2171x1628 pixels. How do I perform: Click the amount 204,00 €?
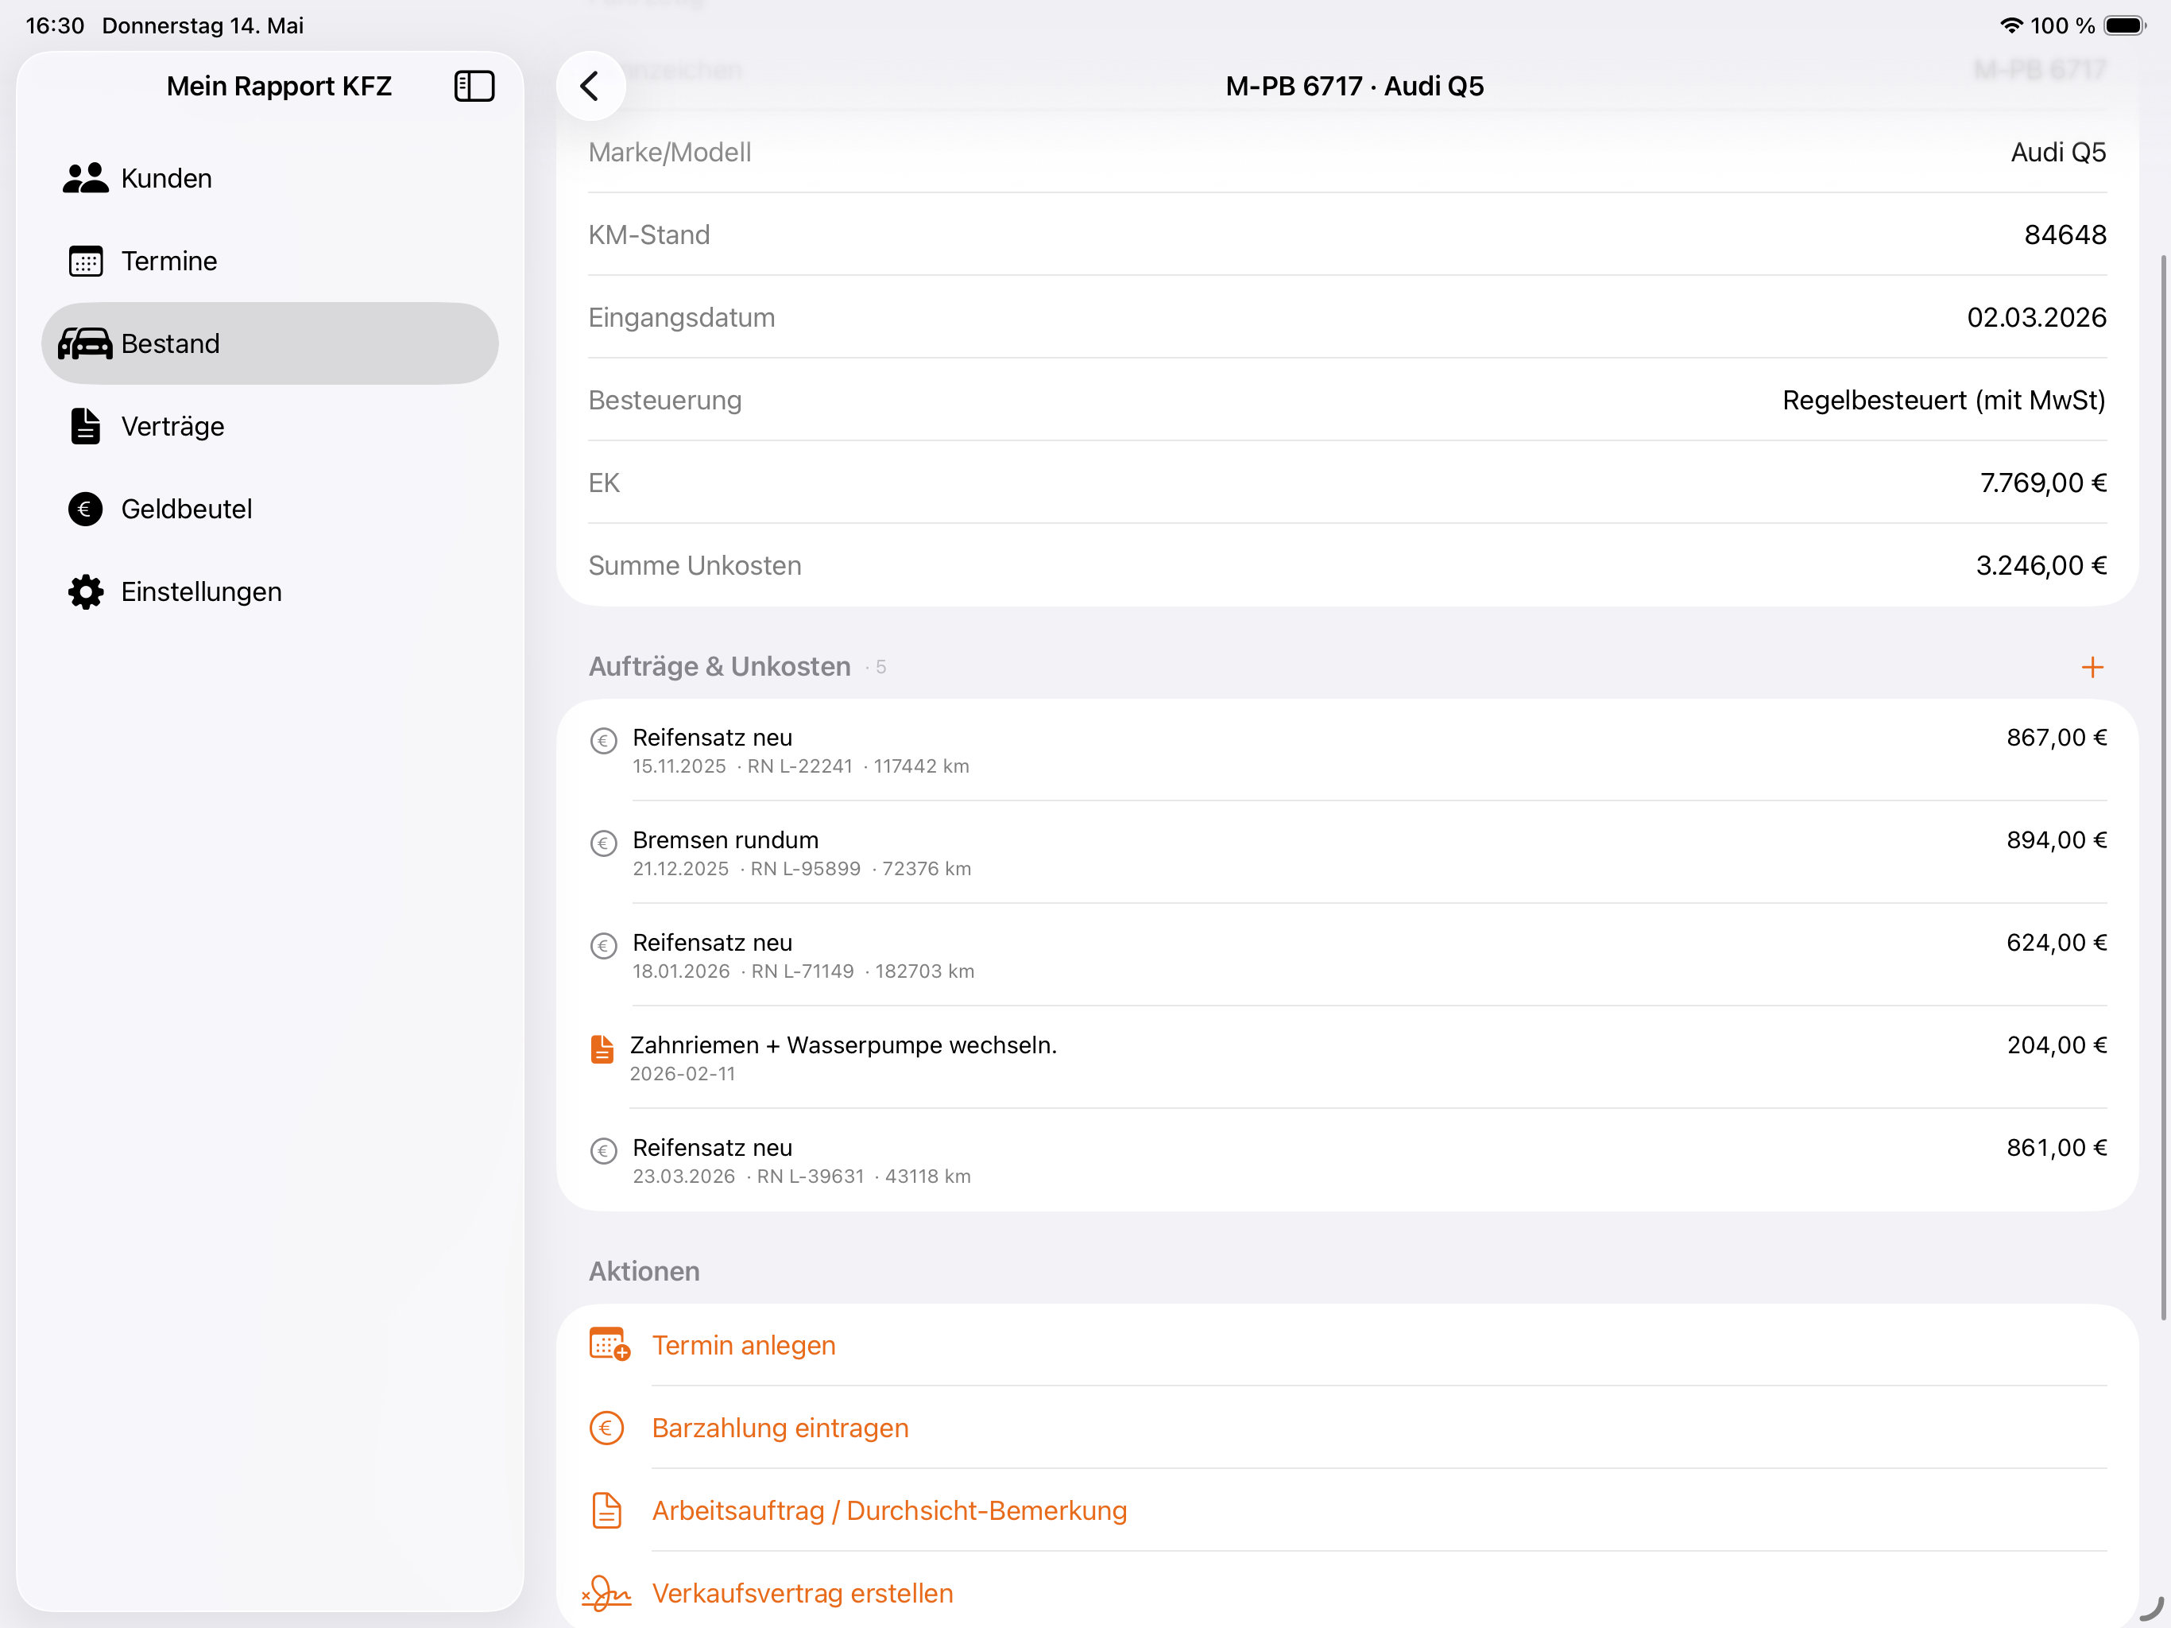point(2056,1046)
